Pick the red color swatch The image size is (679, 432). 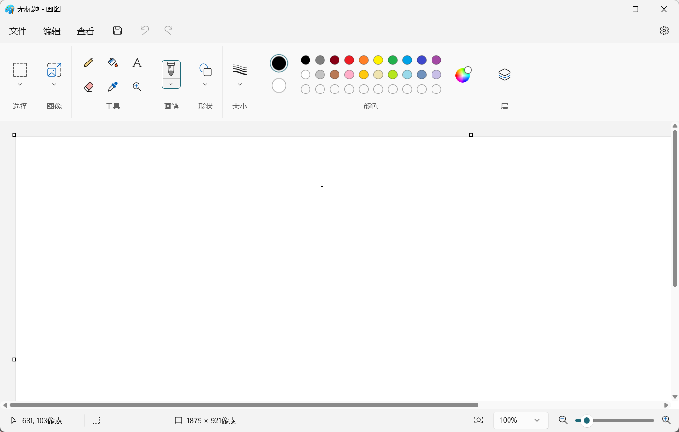(x=349, y=60)
